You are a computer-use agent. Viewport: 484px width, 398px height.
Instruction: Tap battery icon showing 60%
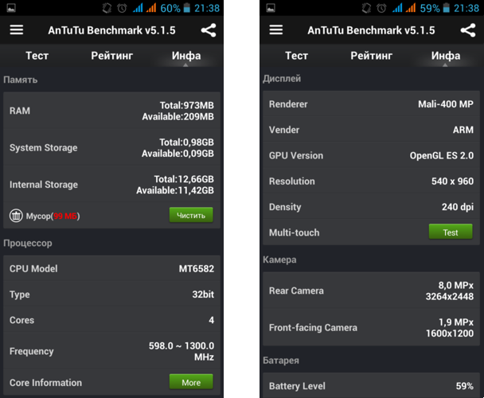(187, 8)
